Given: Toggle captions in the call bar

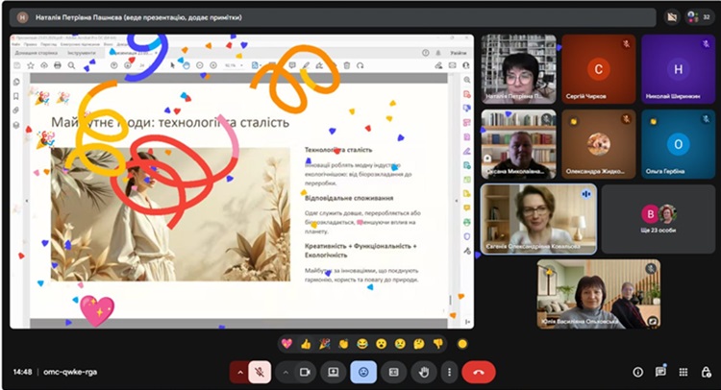Looking at the screenshot, I should 392,372.
